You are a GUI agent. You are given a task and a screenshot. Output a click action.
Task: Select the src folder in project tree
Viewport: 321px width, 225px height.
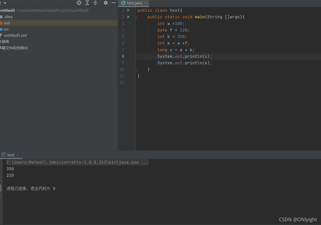click(6, 29)
